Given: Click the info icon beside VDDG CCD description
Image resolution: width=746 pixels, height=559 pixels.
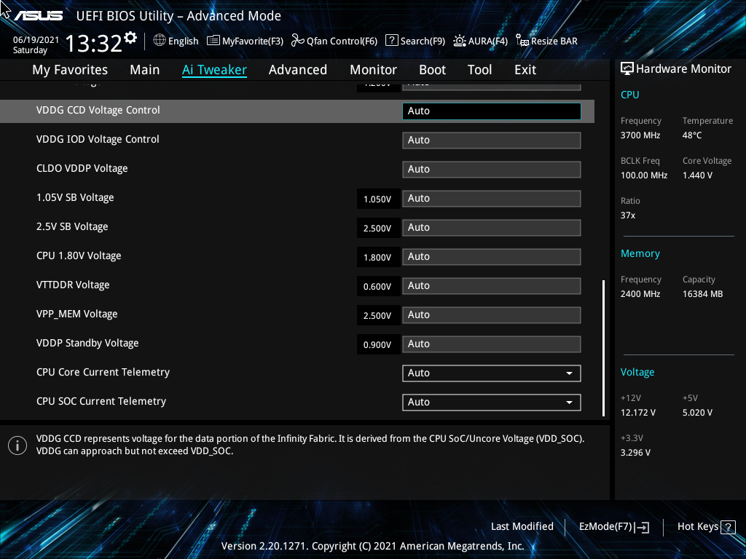Looking at the screenshot, I should tap(17, 445).
